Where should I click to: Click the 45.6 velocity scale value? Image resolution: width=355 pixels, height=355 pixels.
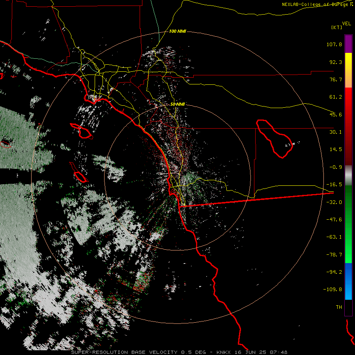click(x=336, y=114)
